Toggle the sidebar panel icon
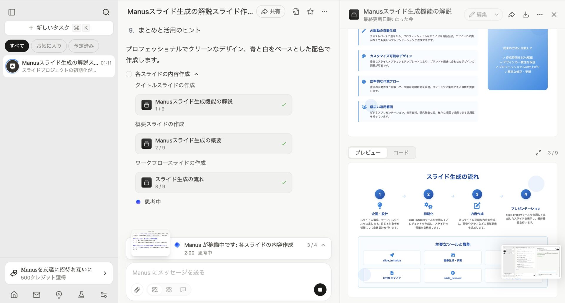565x303 pixels. pos(12,12)
